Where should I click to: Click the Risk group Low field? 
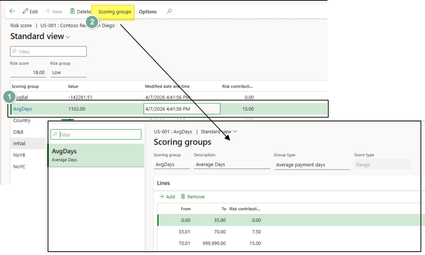click(68, 72)
